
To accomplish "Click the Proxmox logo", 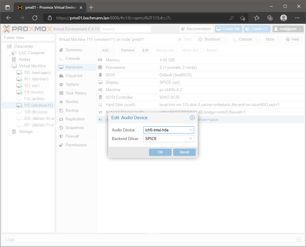I will pyautogui.click(x=27, y=29).
